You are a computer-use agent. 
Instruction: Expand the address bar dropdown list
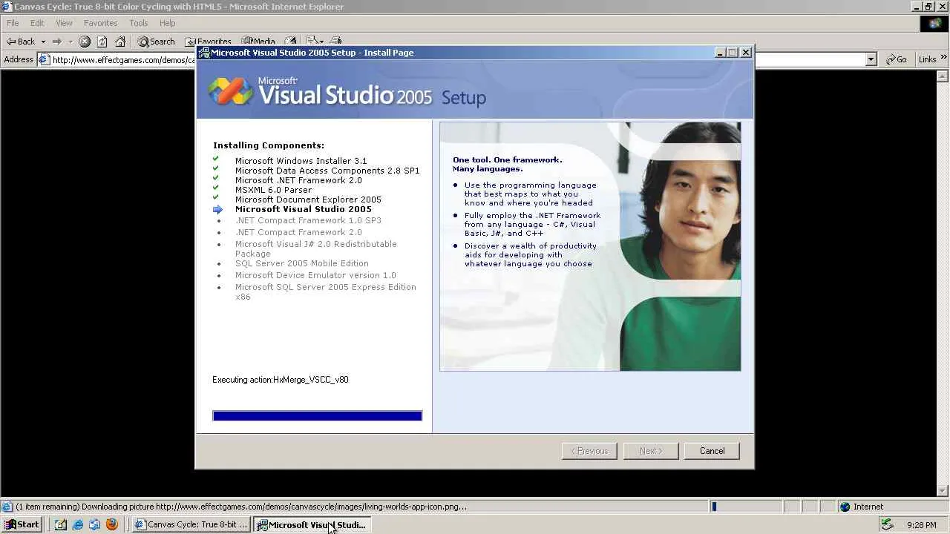coord(872,59)
